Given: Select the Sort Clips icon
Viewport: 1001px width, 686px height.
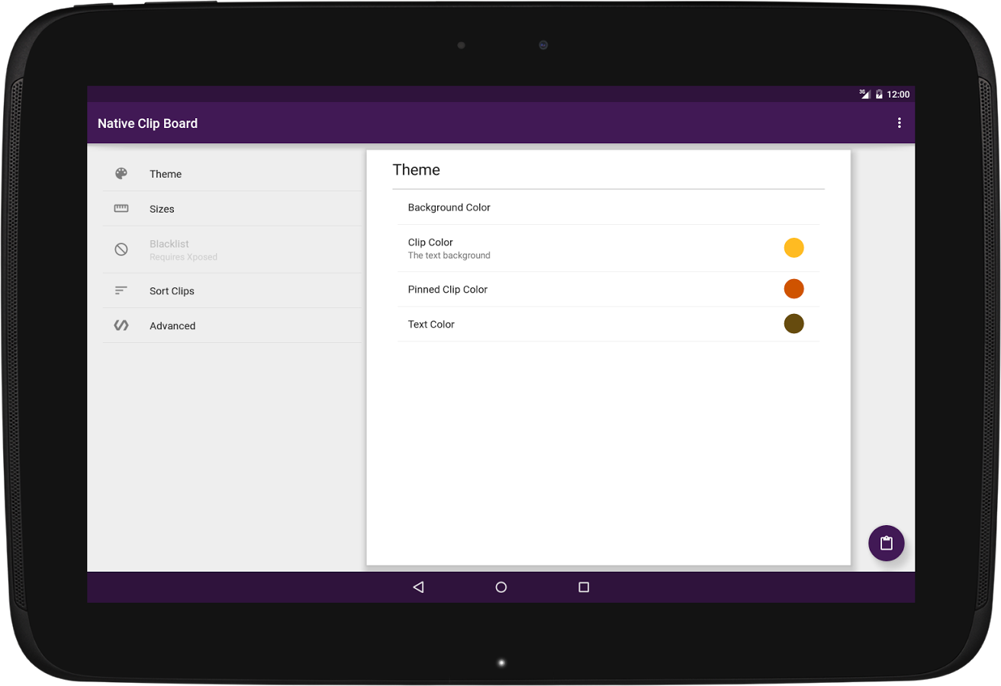Looking at the screenshot, I should [121, 290].
